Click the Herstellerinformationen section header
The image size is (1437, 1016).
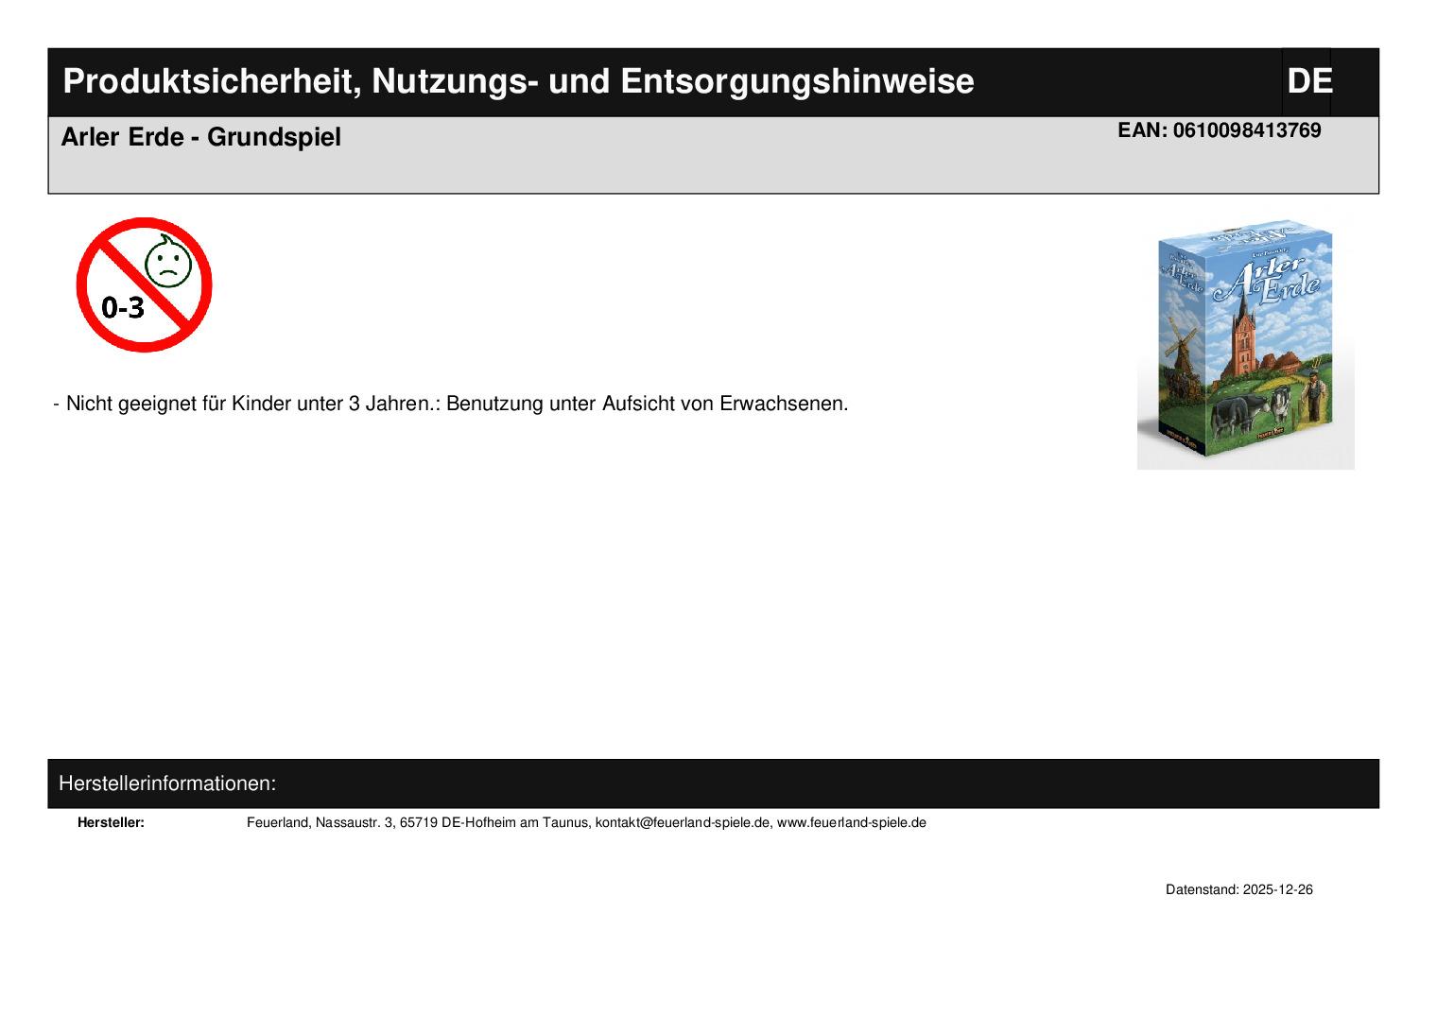pos(167,784)
